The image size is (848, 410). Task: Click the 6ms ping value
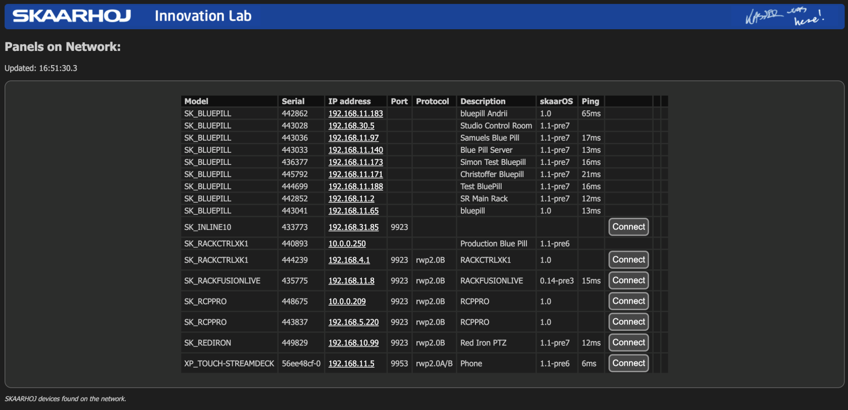(589, 363)
